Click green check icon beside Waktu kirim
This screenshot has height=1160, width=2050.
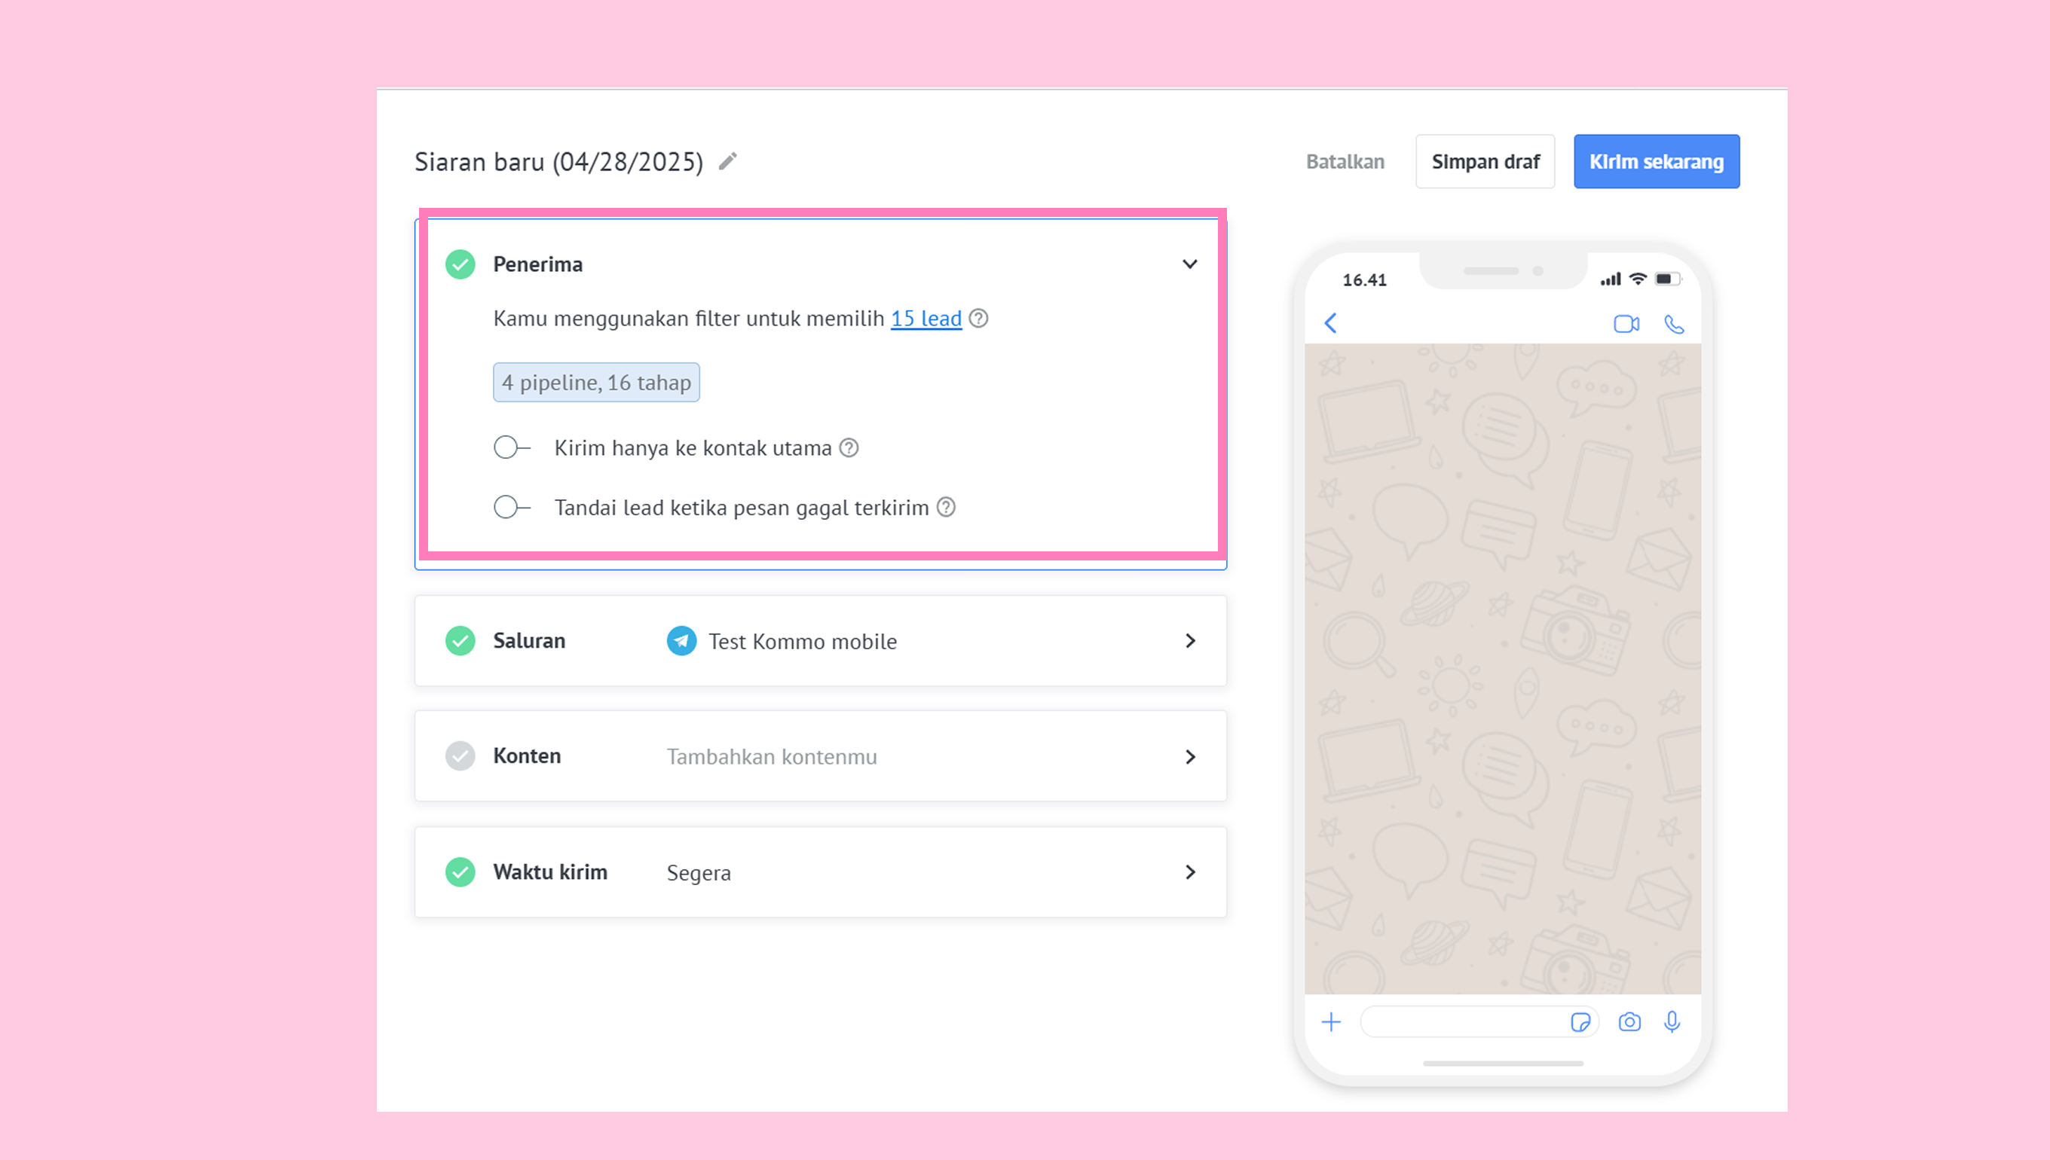[x=460, y=872]
